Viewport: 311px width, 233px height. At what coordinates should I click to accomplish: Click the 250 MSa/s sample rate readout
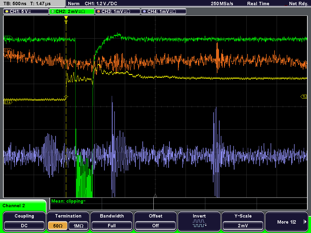[222, 4]
